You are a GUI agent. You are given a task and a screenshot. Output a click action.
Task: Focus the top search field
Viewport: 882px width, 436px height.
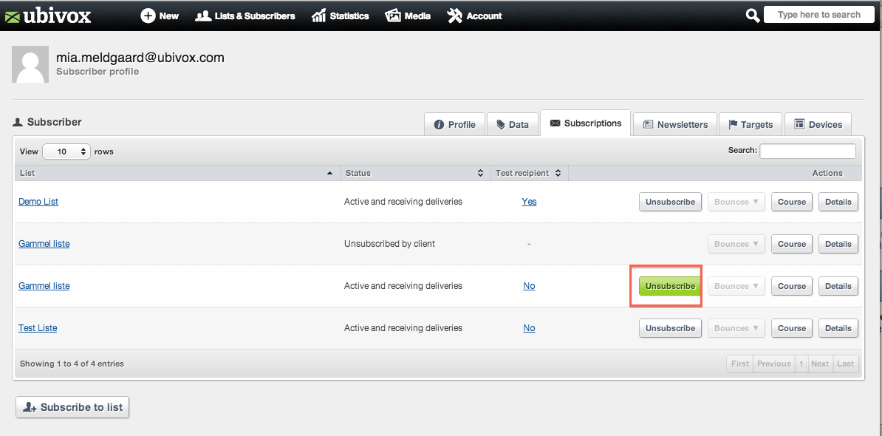tap(819, 15)
